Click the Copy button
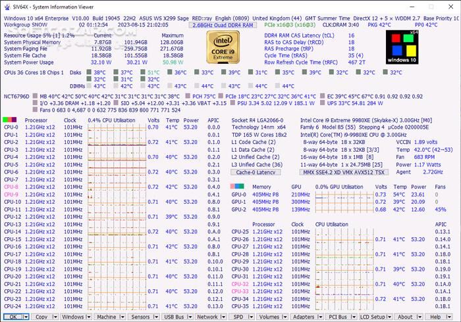This screenshot has height=322, width=461. click(x=41, y=317)
